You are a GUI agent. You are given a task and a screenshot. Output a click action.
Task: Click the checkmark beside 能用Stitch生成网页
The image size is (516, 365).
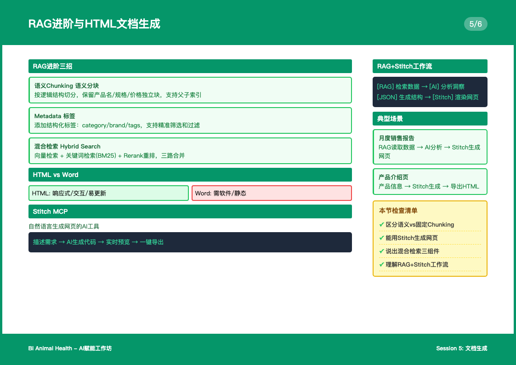381,238
